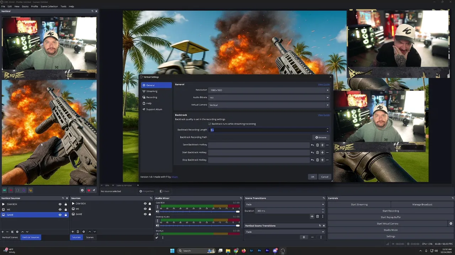The height and width of the screenshot is (255, 455).
Task: Switch to Streaming section in Vertical Settings
Action: pos(156,91)
